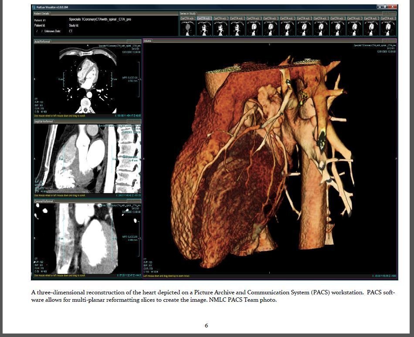The image size is (414, 337).
Task: Click Full Screen button in Series in Study
Action: pyautogui.click(x=389, y=13)
